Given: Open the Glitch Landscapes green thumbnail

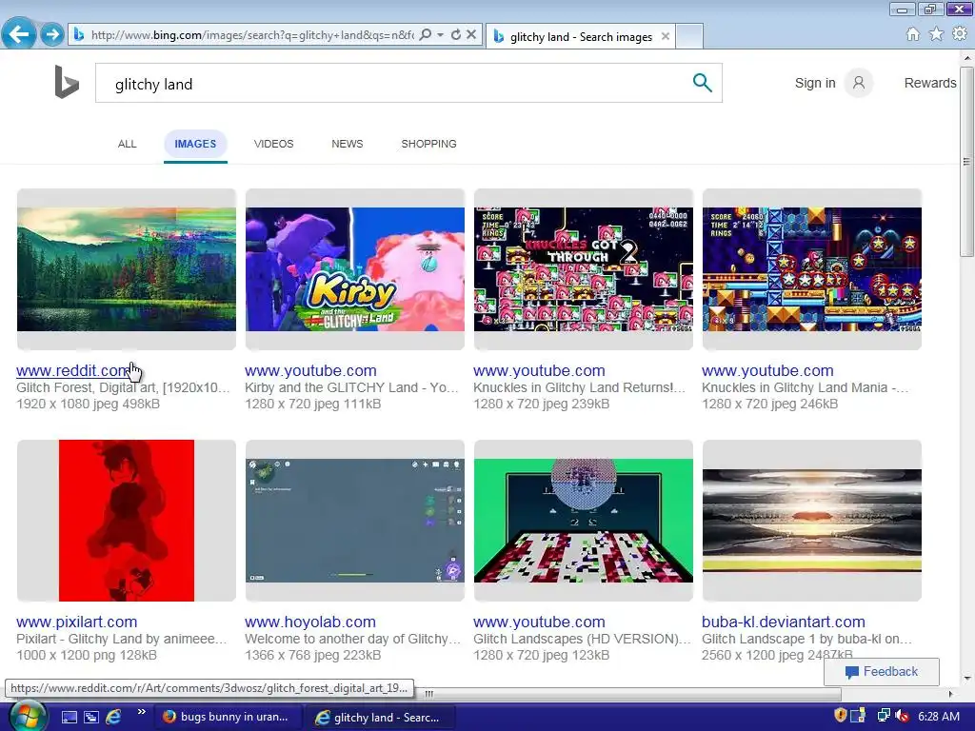Looking at the screenshot, I should click(x=584, y=521).
